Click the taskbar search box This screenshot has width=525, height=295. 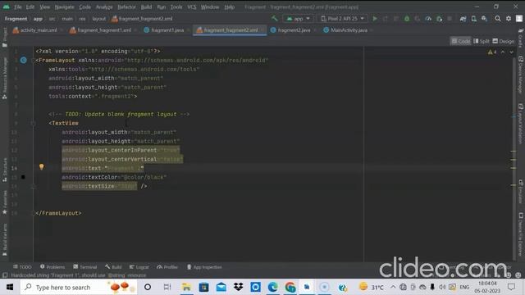pos(79,287)
